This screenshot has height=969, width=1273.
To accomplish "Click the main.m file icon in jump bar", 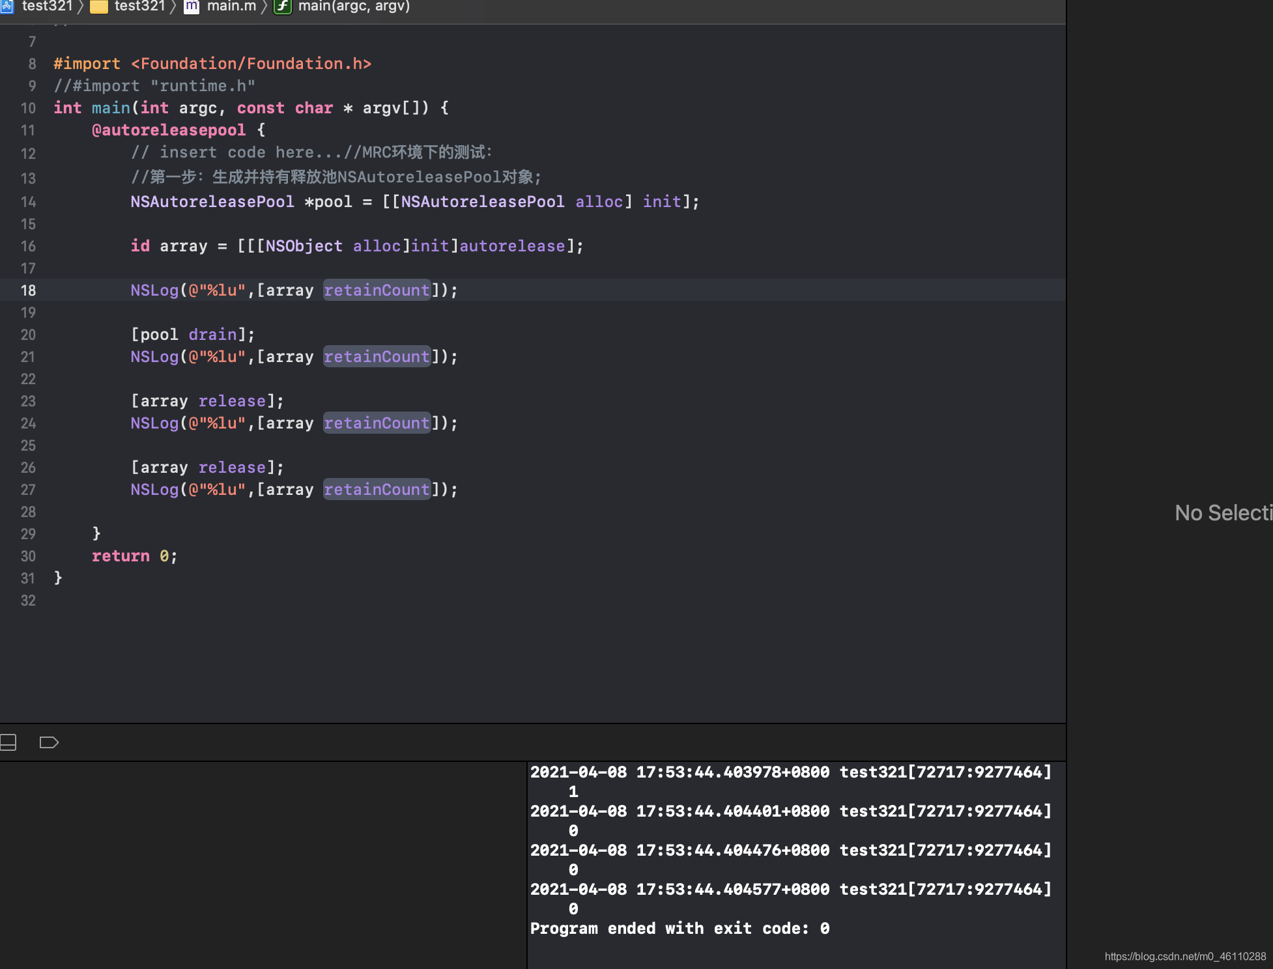I will click(x=192, y=7).
